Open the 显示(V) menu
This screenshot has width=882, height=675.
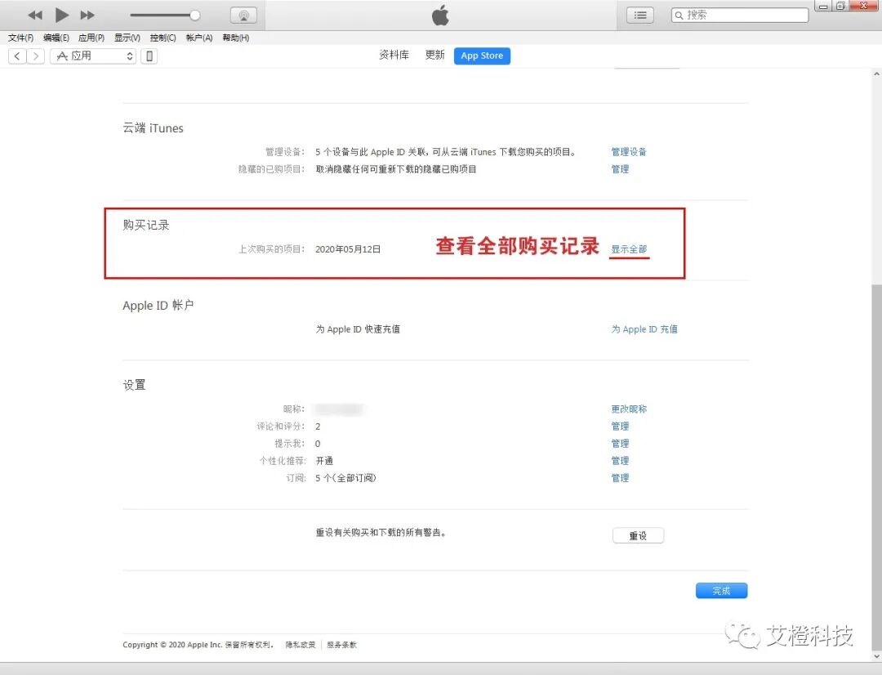tap(127, 38)
